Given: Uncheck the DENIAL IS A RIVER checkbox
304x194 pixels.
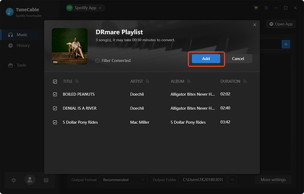Looking at the screenshot, I should click(55, 108).
